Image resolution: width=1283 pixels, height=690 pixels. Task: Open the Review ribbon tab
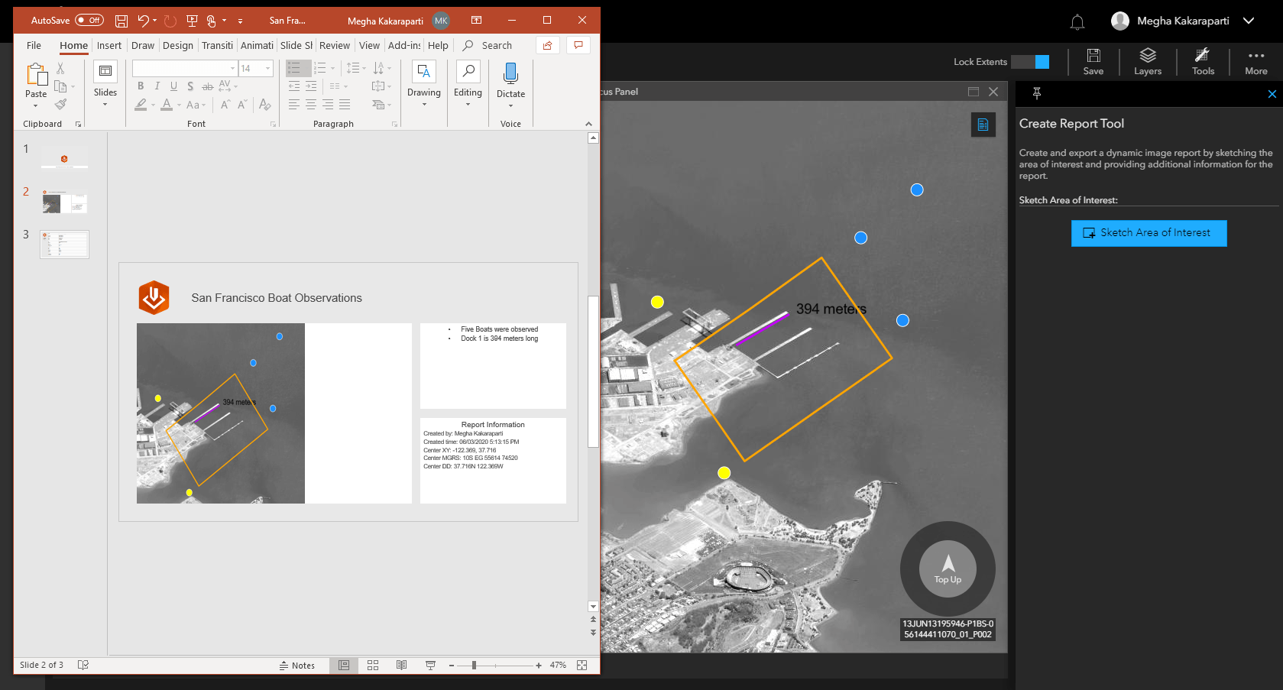pyautogui.click(x=335, y=45)
